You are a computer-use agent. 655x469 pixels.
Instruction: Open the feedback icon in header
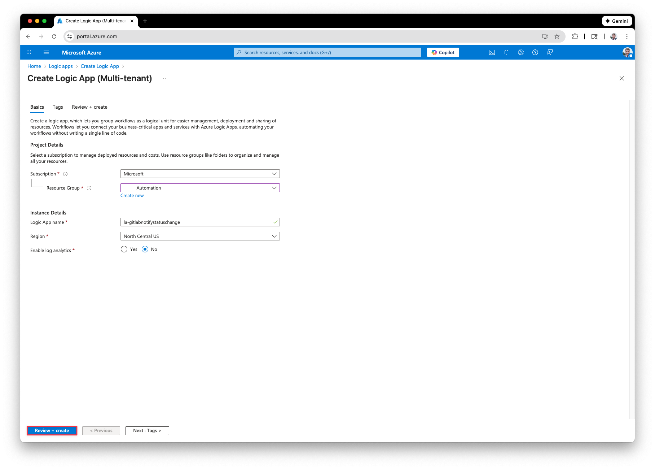pos(549,52)
